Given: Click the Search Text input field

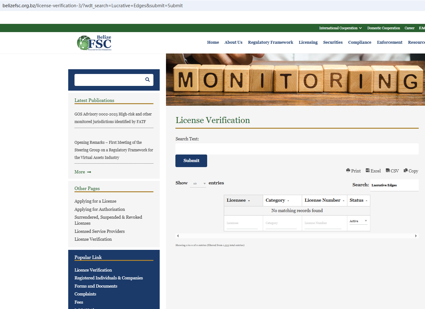Looking at the screenshot, I should (297, 149).
